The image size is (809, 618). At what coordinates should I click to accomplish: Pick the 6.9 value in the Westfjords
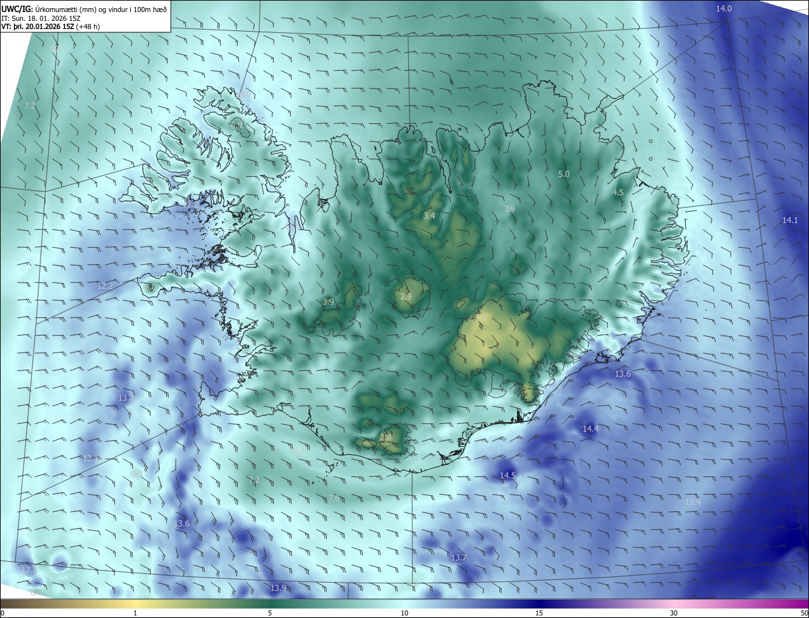pyautogui.click(x=236, y=126)
